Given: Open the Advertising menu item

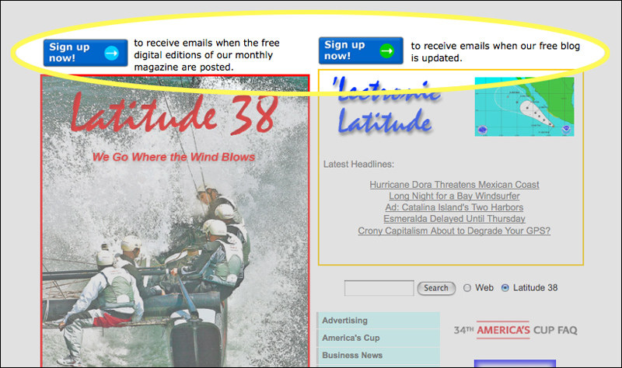Looking at the screenshot, I should click(x=379, y=321).
